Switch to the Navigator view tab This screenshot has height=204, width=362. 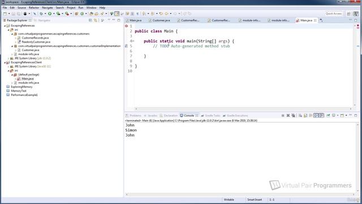tap(42, 20)
